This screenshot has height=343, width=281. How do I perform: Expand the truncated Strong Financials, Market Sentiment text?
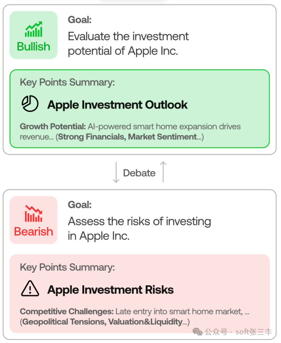click(129, 137)
